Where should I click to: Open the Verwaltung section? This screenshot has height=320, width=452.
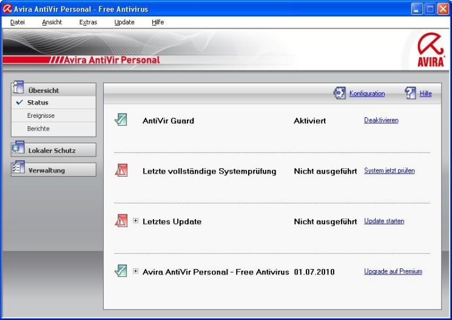pyautogui.click(x=53, y=169)
